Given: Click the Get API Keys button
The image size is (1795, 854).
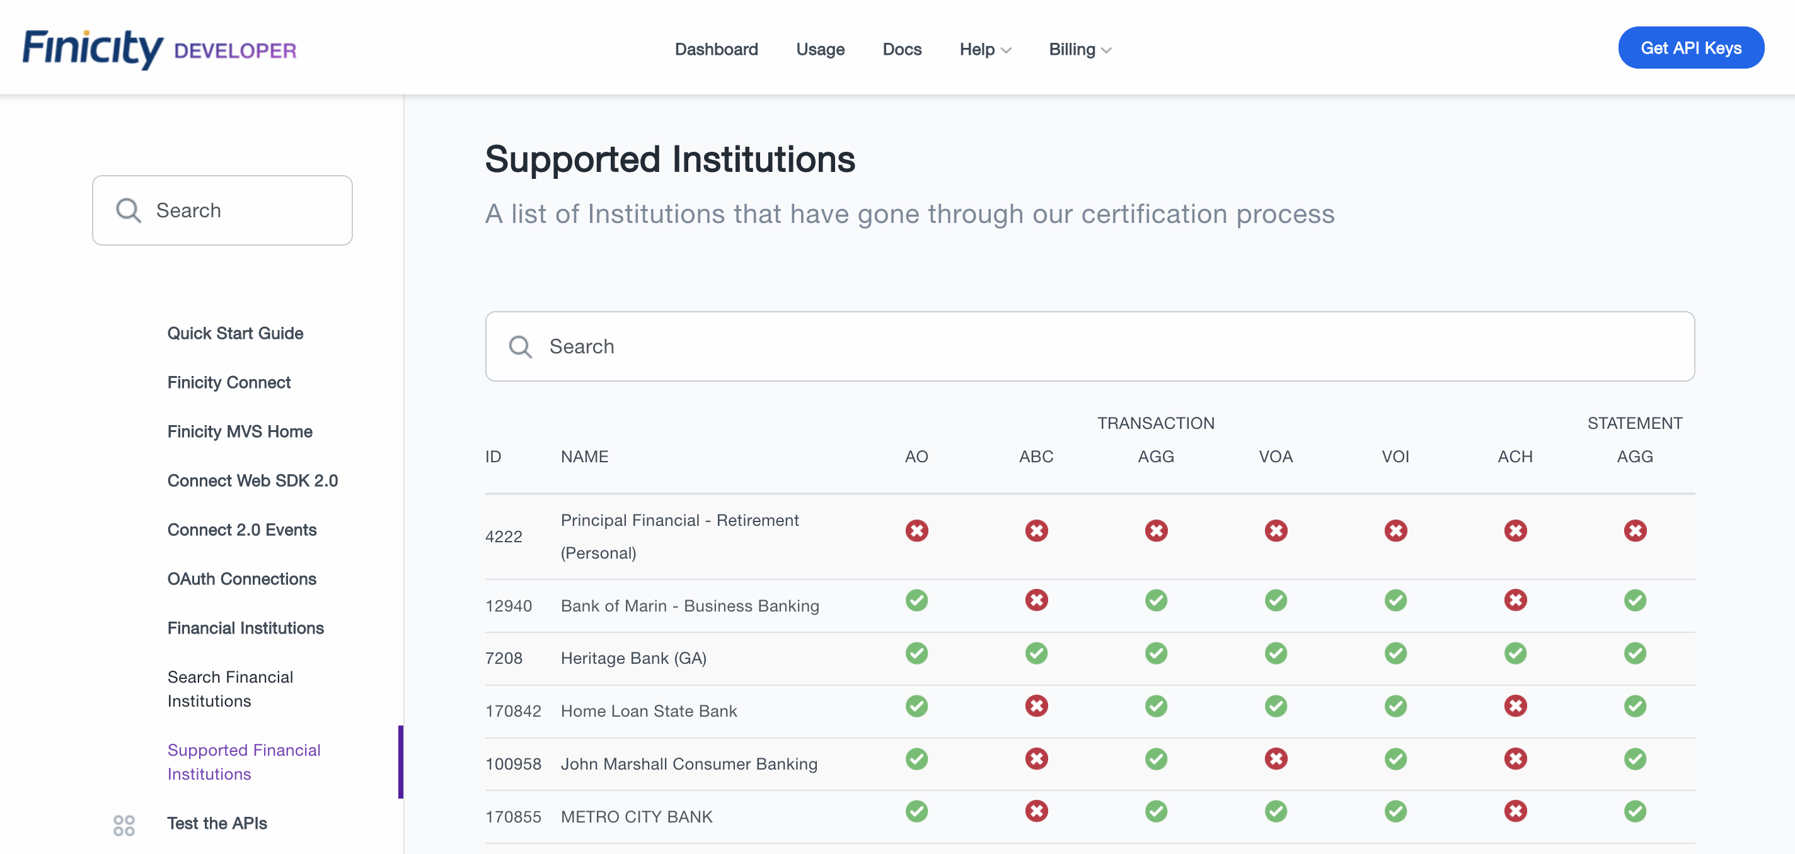Looking at the screenshot, I should [1690, 48].
